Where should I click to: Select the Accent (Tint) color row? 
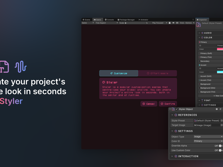210,80
